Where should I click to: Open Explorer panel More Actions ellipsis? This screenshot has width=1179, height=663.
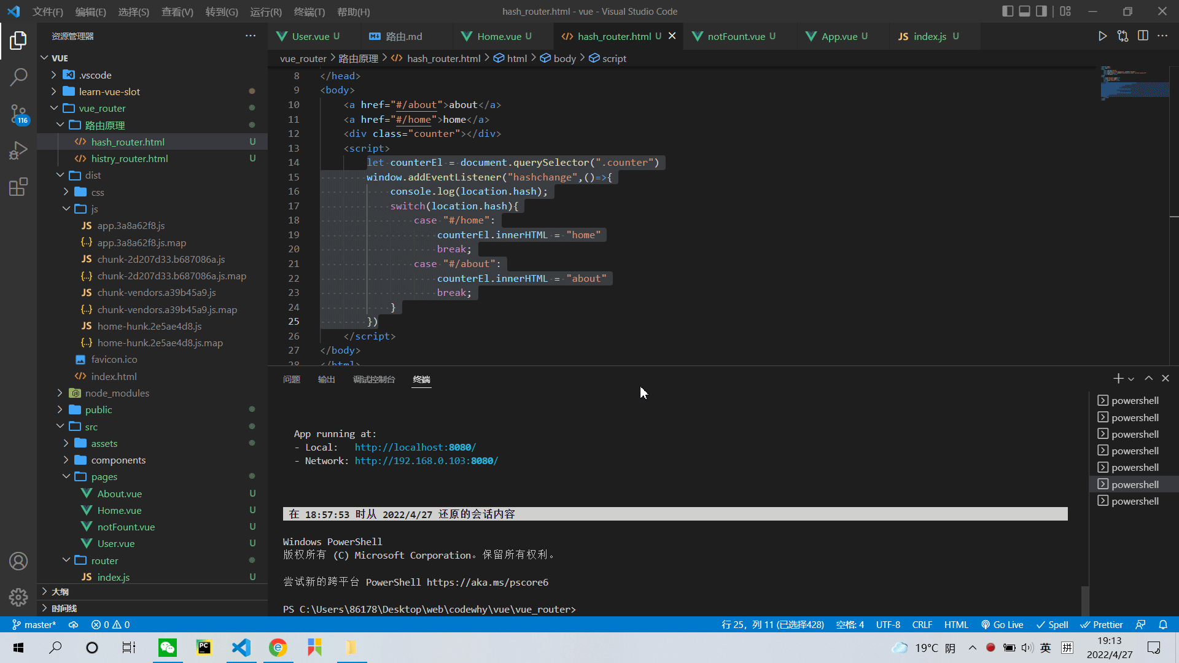coord(251,36)
